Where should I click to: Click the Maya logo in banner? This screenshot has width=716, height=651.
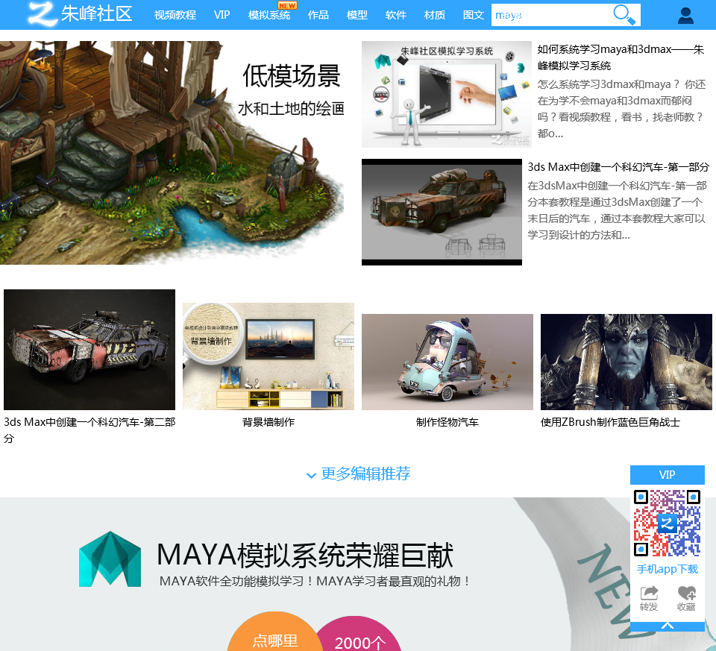click(110, 559)
